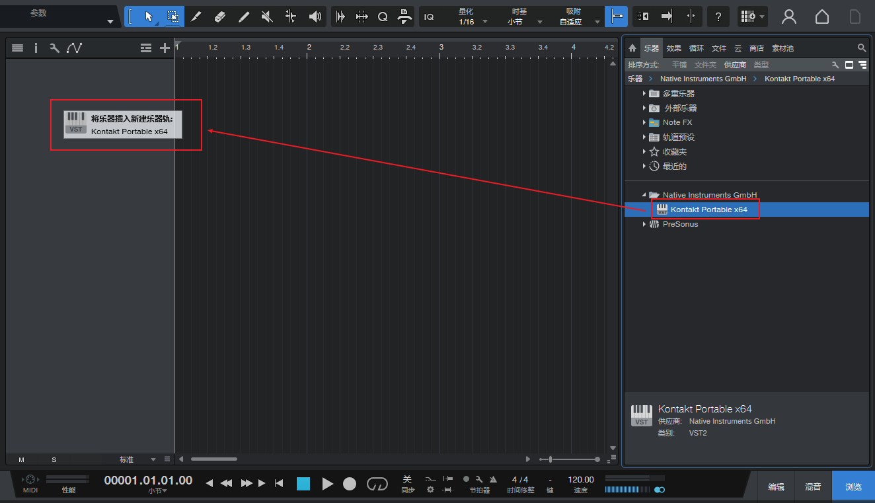Switch to the 循环 browser tab
The height and width of the screenshot is (503, 875).
697,48
